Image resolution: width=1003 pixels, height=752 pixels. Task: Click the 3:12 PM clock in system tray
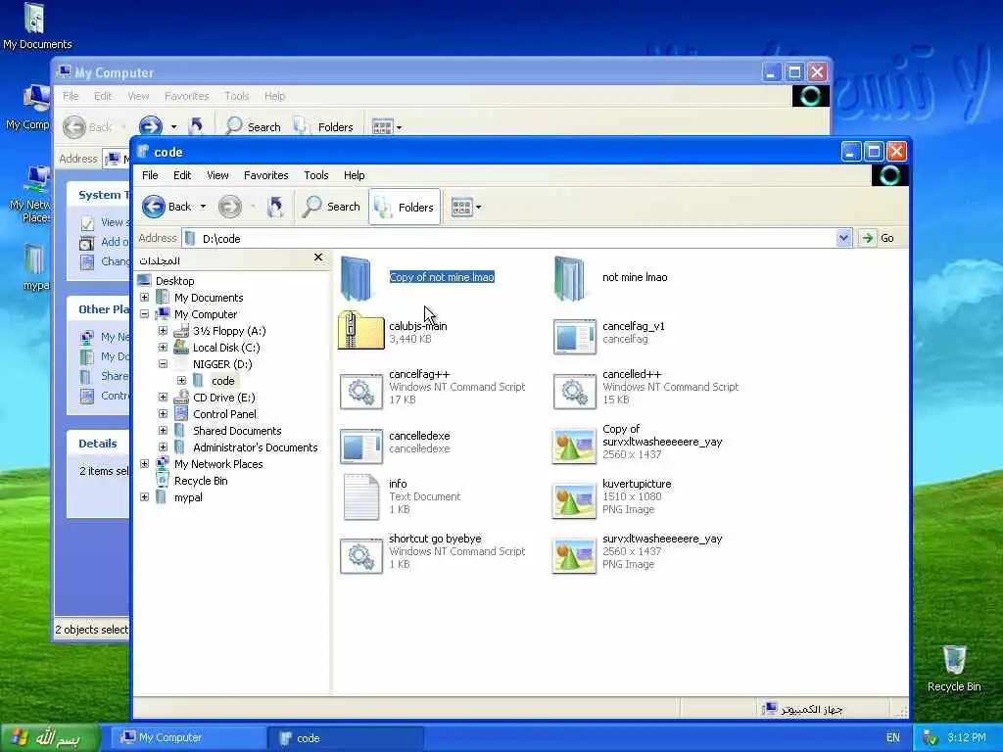(x=967, y=738)
